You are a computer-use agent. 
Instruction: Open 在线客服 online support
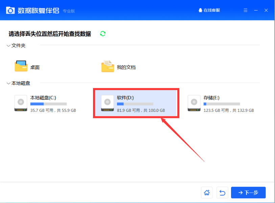(209, 11)
